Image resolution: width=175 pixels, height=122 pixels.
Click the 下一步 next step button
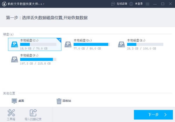coord(153,115)
